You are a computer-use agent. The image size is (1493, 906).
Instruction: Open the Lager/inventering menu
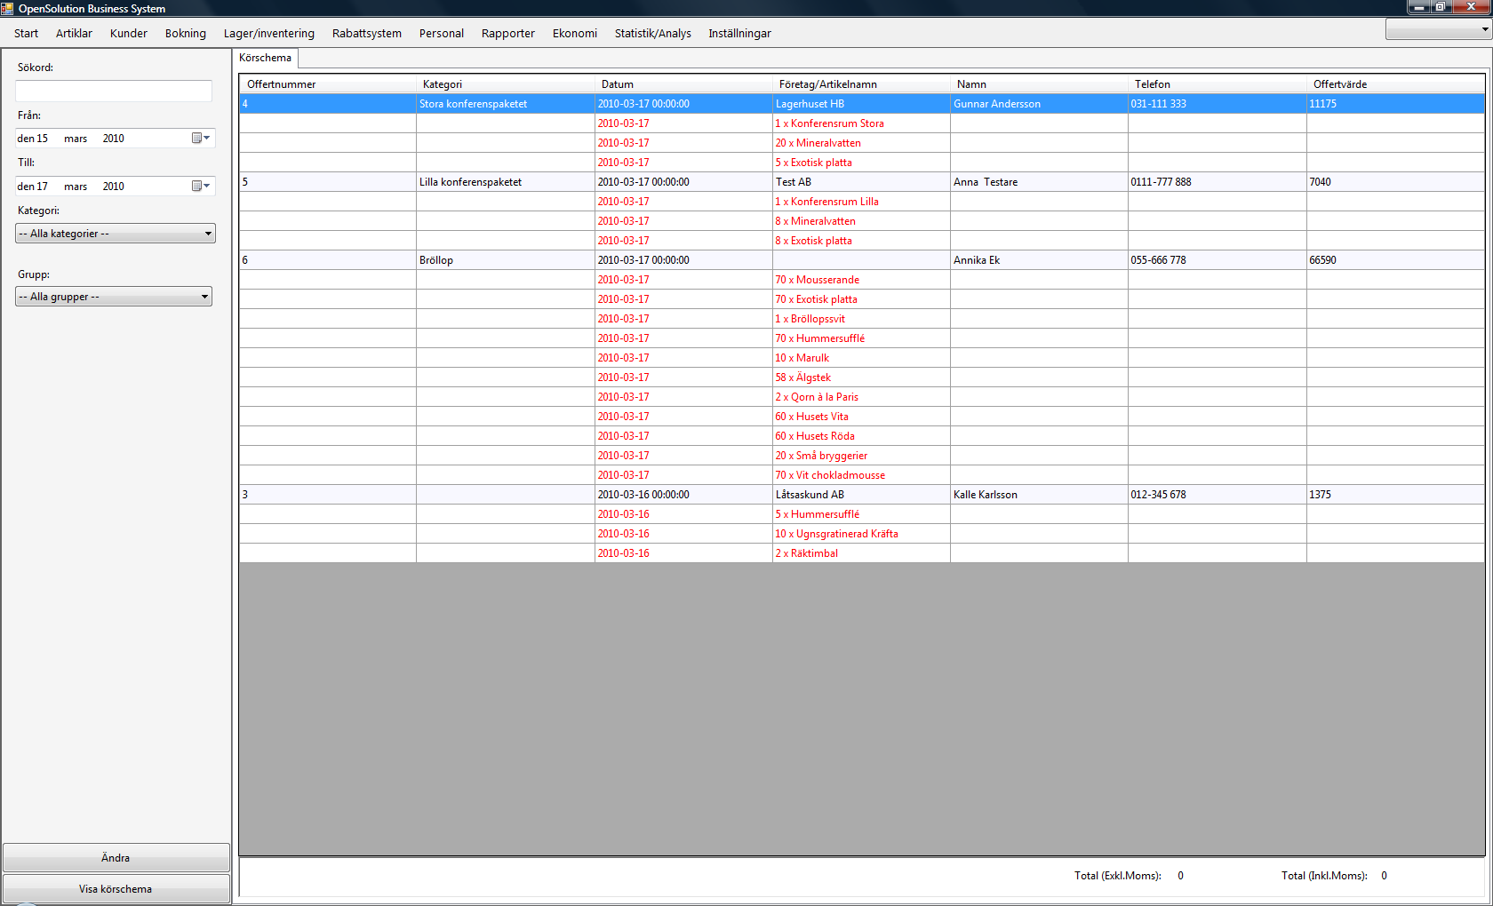pyautogui.click(x=269, y=33)
